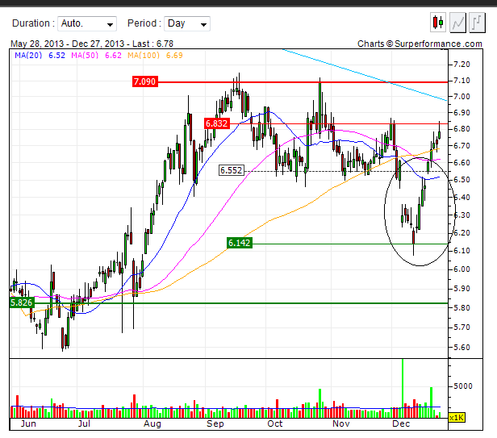Screen dimensions: 497x438
Task: Click the MA(100) value 6.69
Action: (174, 56)
